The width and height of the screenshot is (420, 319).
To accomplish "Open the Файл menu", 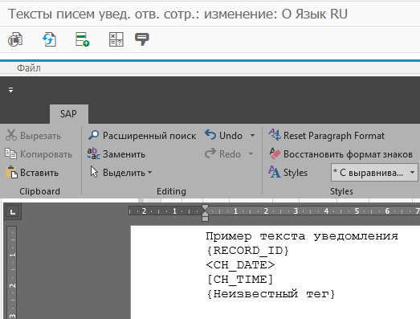I will click(29, 68).
